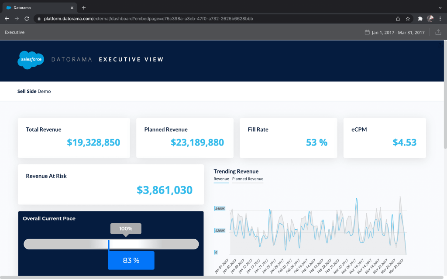The image size is (447, 279).
Task: Click the Overall Current Pace heading
Action: point(49,219)
